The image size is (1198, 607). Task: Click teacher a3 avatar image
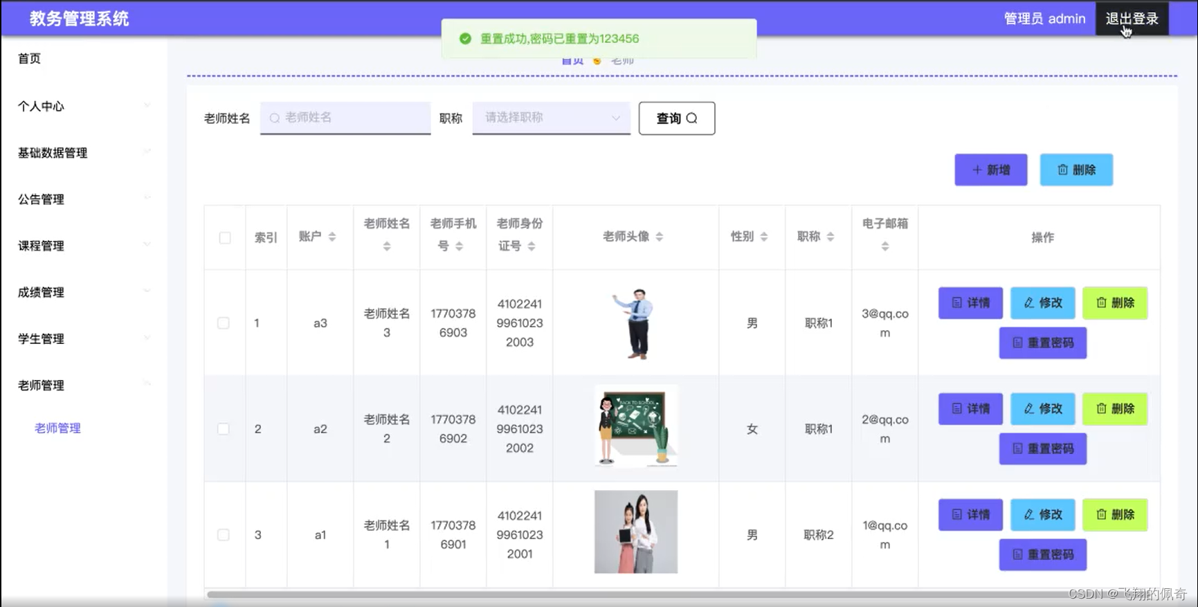636,323
